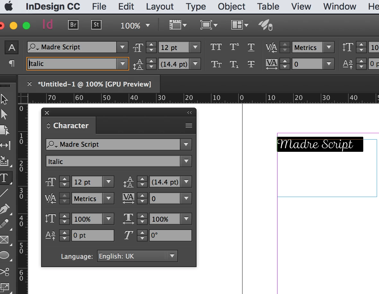
Task: Select the Line tool
Action: pyautogui.click(x=4, y=193)
